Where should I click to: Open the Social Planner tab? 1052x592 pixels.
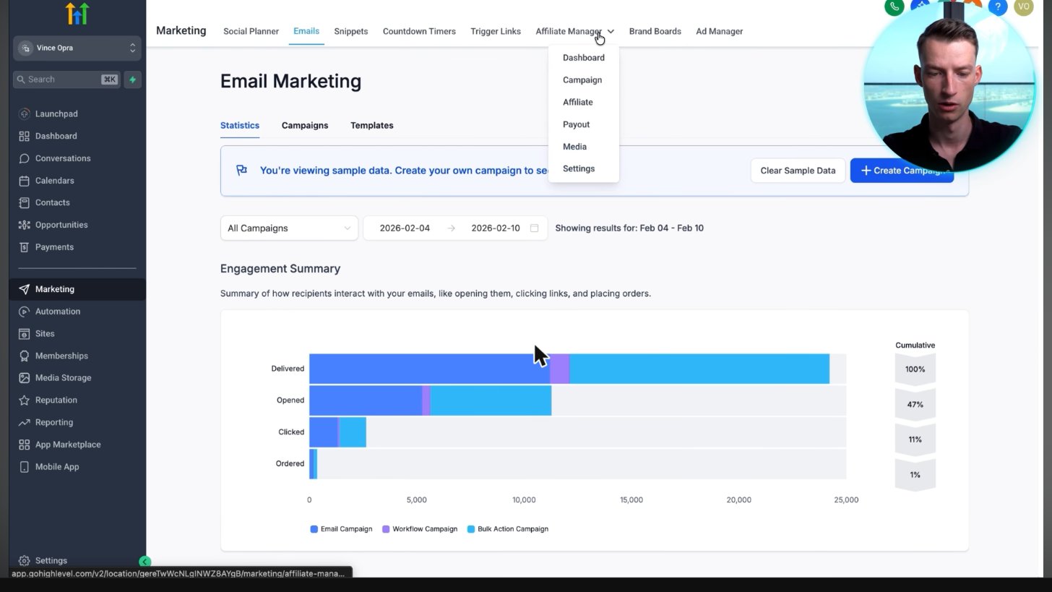[x=251, y=32]
